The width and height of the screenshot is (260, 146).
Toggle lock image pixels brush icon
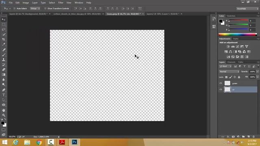[x=231, y=77]
